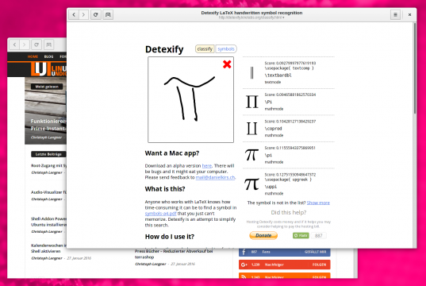Image resolution: width=426 pixels, height=286 pixels.
Task: Reload the Detexify page
Action: pos(96,14)
